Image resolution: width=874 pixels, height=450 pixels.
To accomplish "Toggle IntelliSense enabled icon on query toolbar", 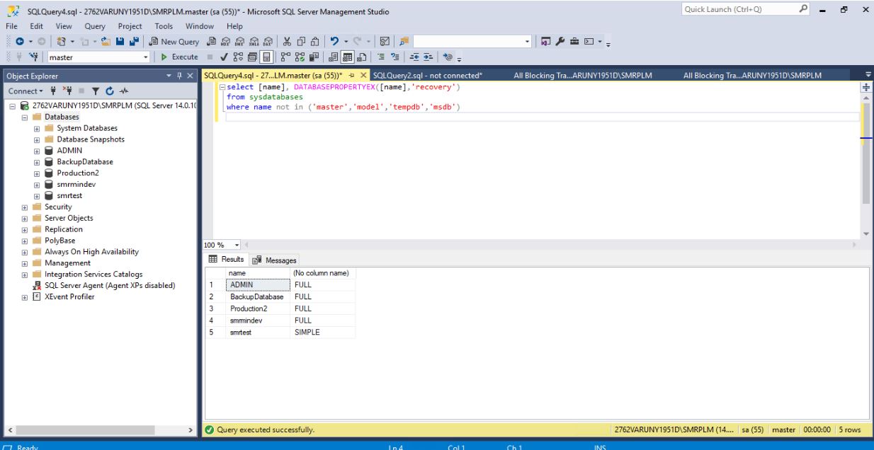I will (266, 57).
